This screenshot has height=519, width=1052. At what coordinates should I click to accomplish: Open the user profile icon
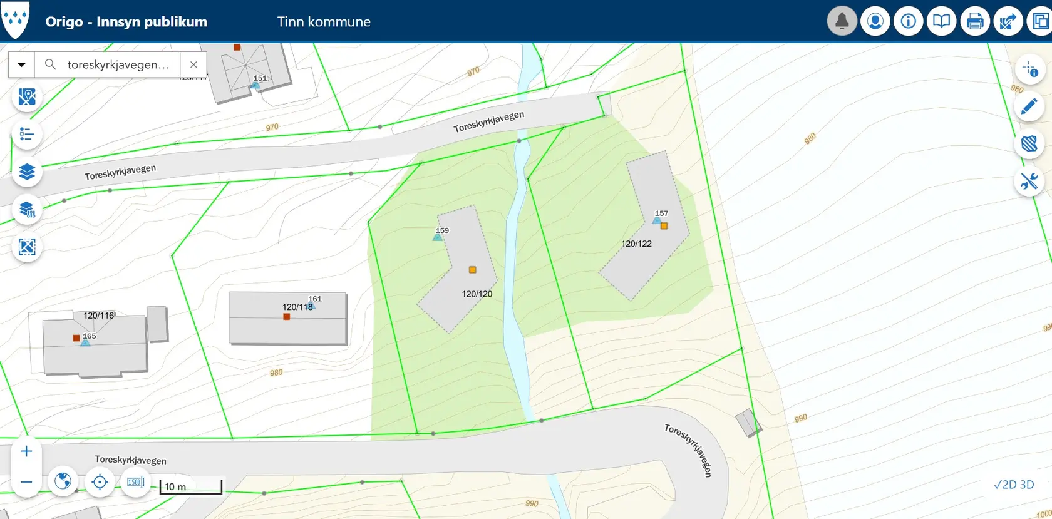pos(875,21)
